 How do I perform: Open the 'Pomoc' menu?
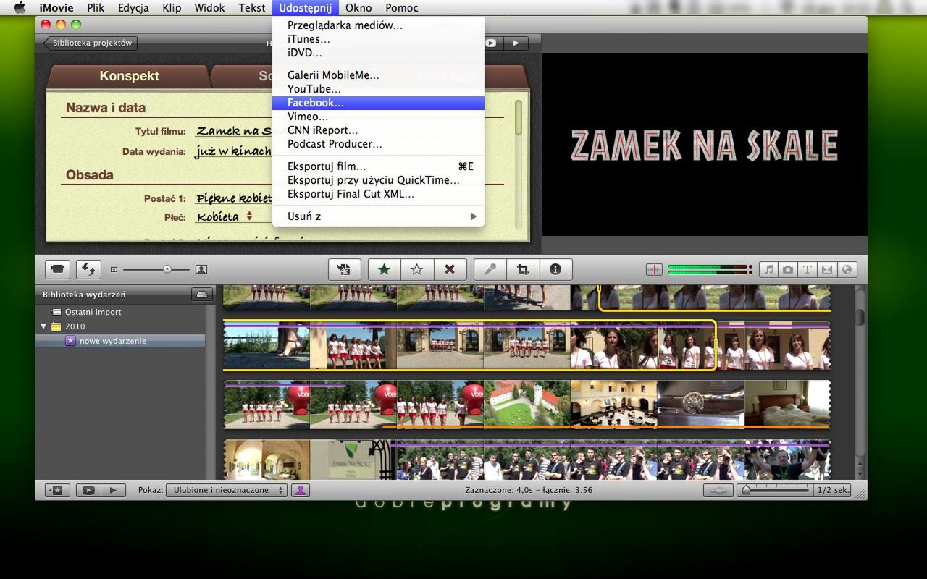[402, 8]
